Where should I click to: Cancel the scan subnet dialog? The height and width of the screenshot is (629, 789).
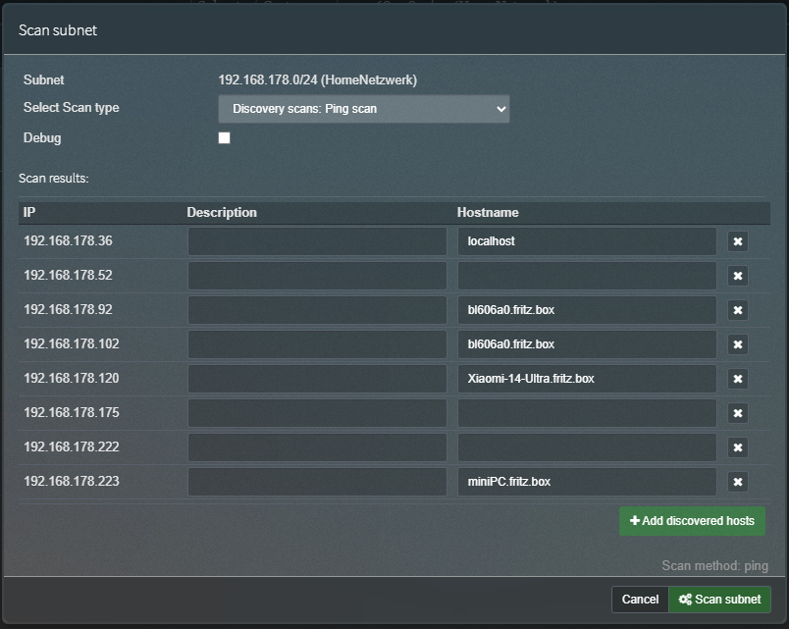tap(640, 600)
